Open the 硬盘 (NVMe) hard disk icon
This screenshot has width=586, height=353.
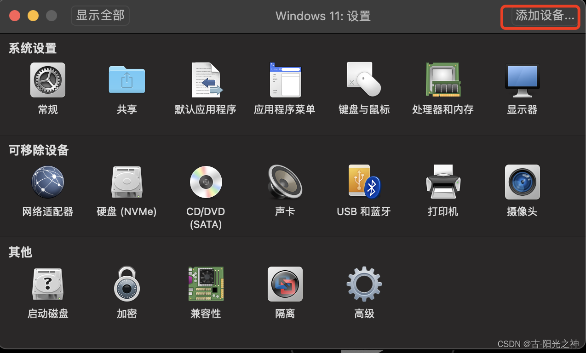click(126, 182)
